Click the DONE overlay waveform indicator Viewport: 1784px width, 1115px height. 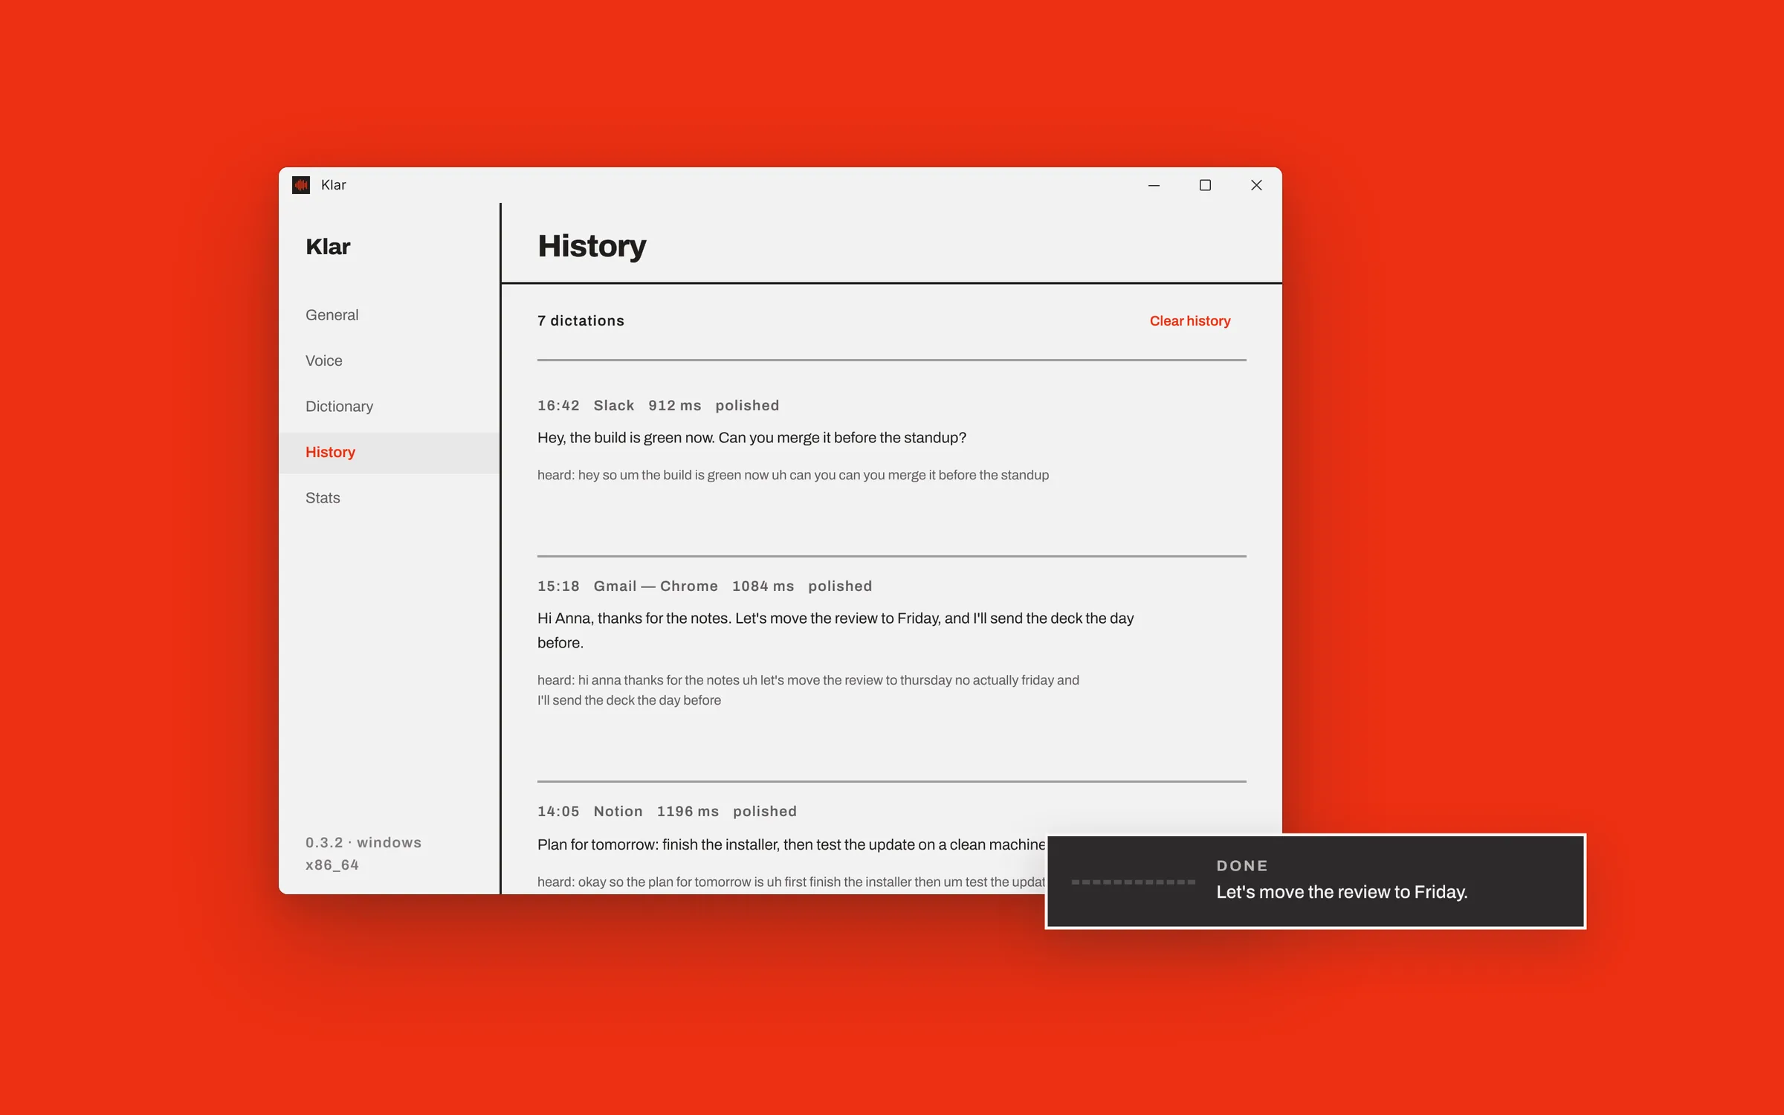pyautogui.click(x=1133, y=882)
